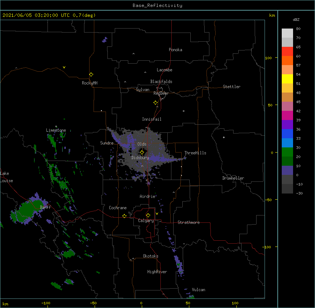
Task: Click the 50 km mark on bottom axis
Action: pos(188,303)
